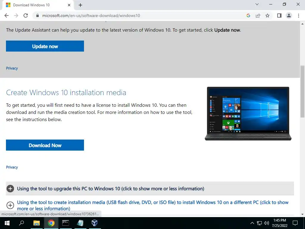The height and width of the screenshot is (229, 305).
Task: Click the forward navigation arrow
Action: point(16,16)
